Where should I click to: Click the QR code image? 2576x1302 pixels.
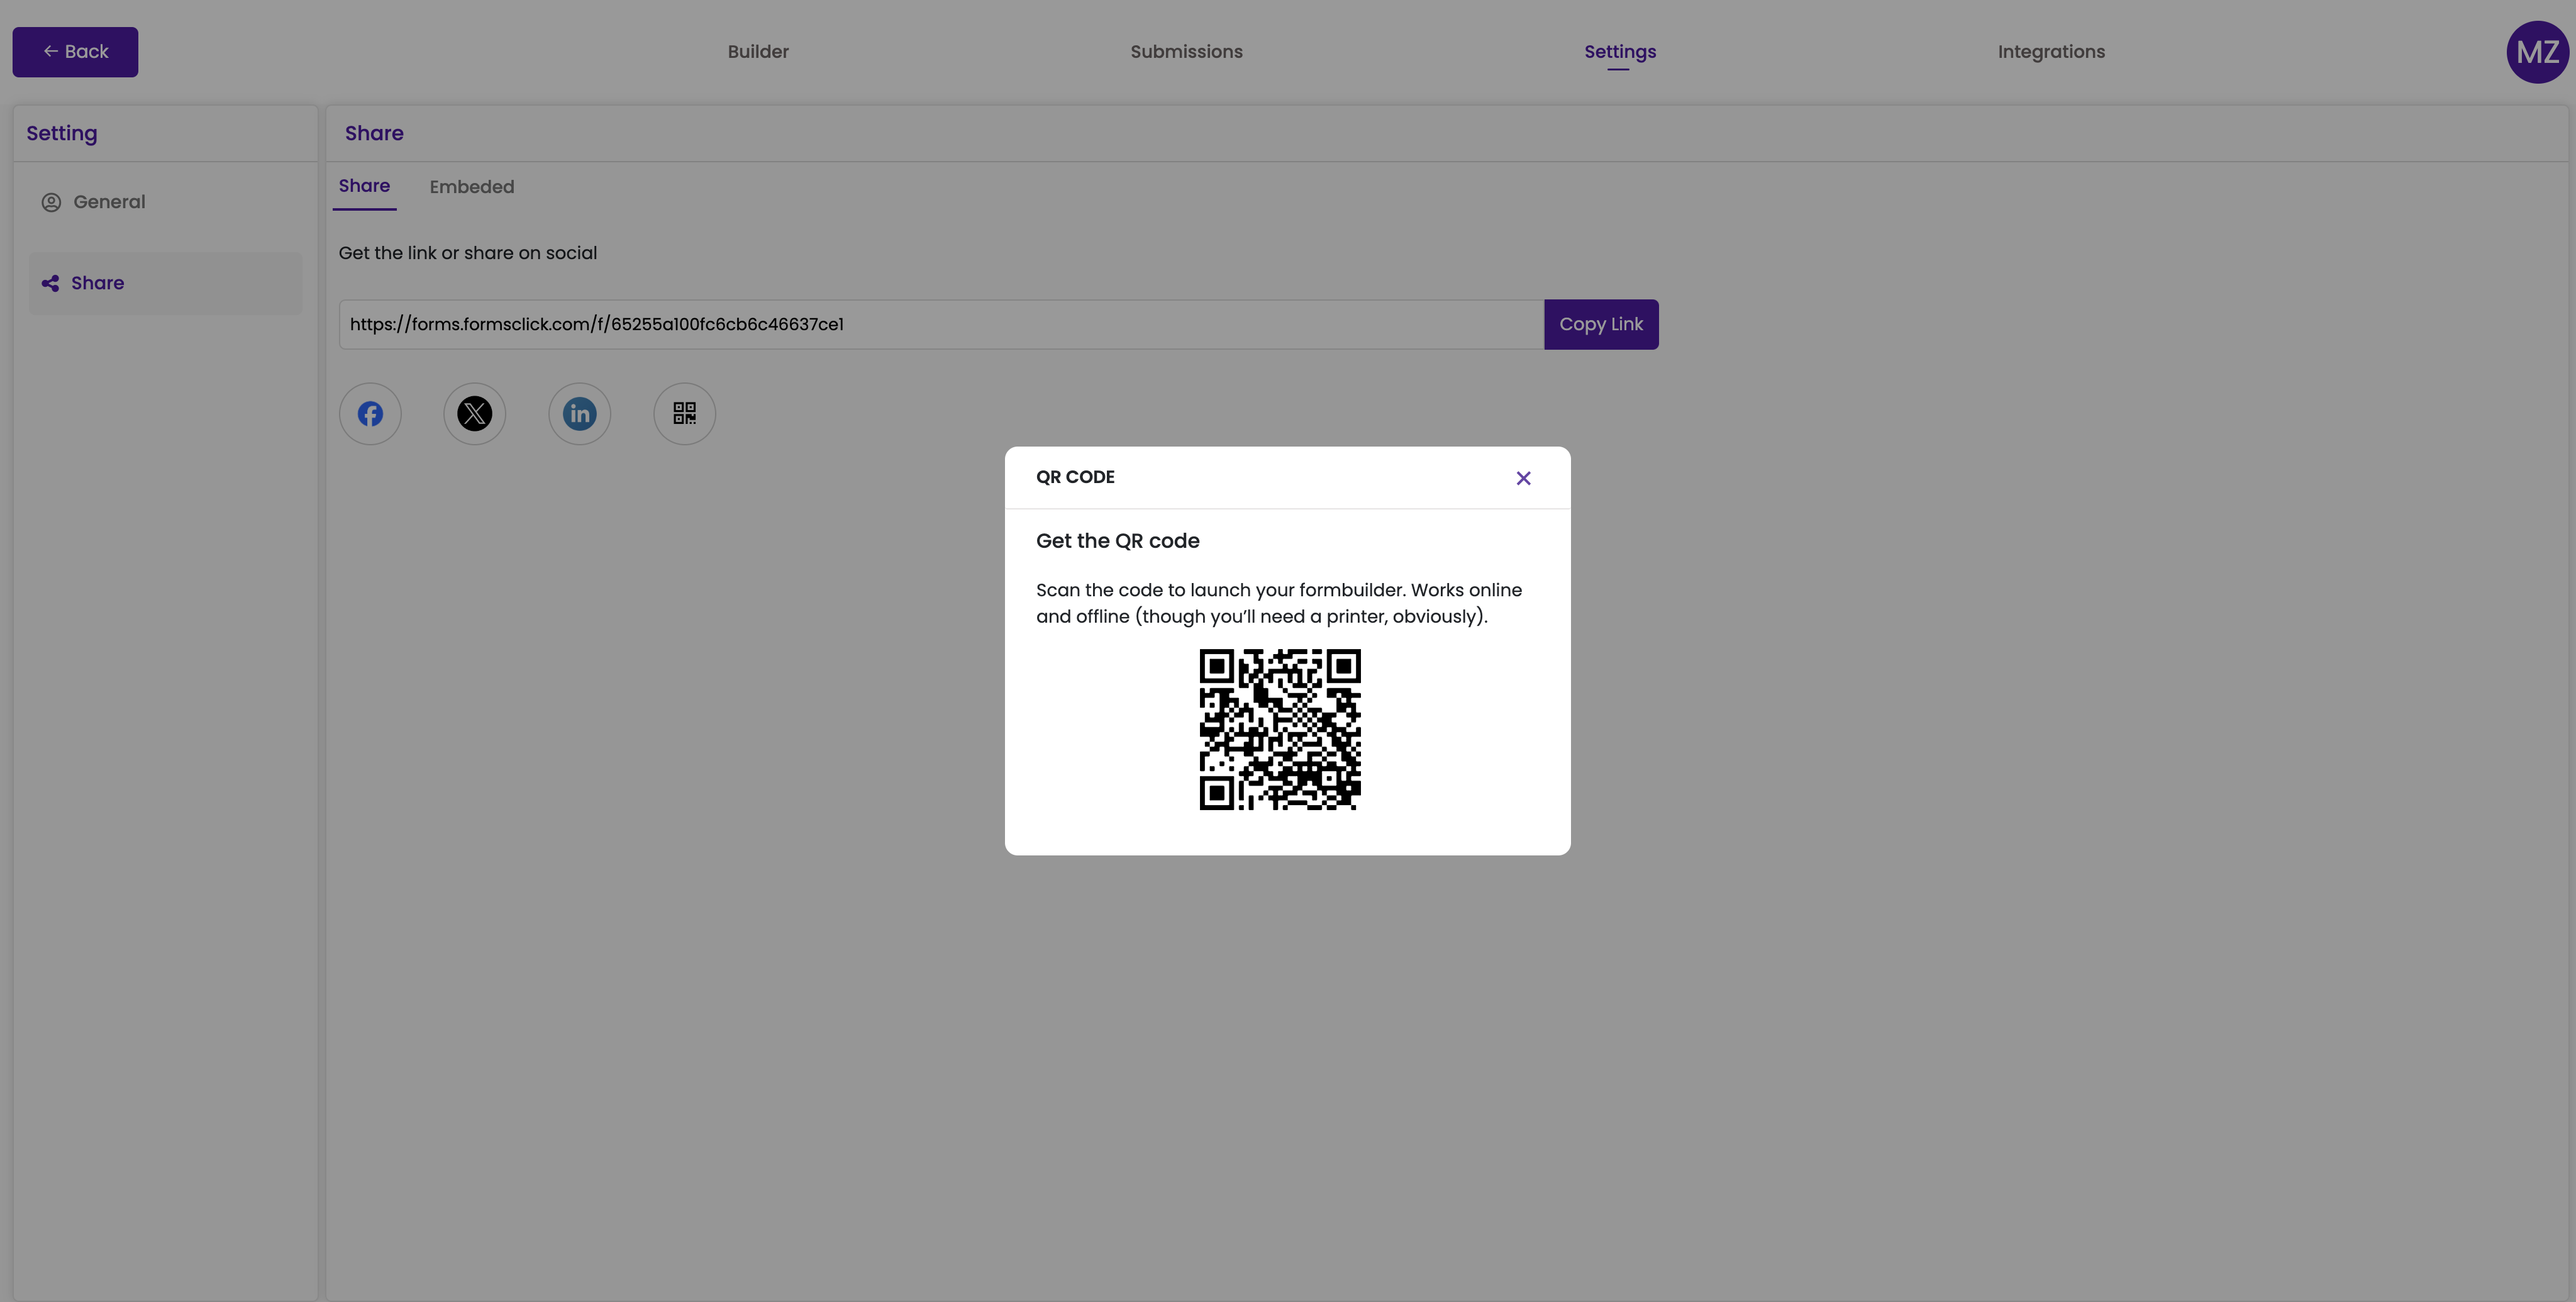pos(1280,729)
